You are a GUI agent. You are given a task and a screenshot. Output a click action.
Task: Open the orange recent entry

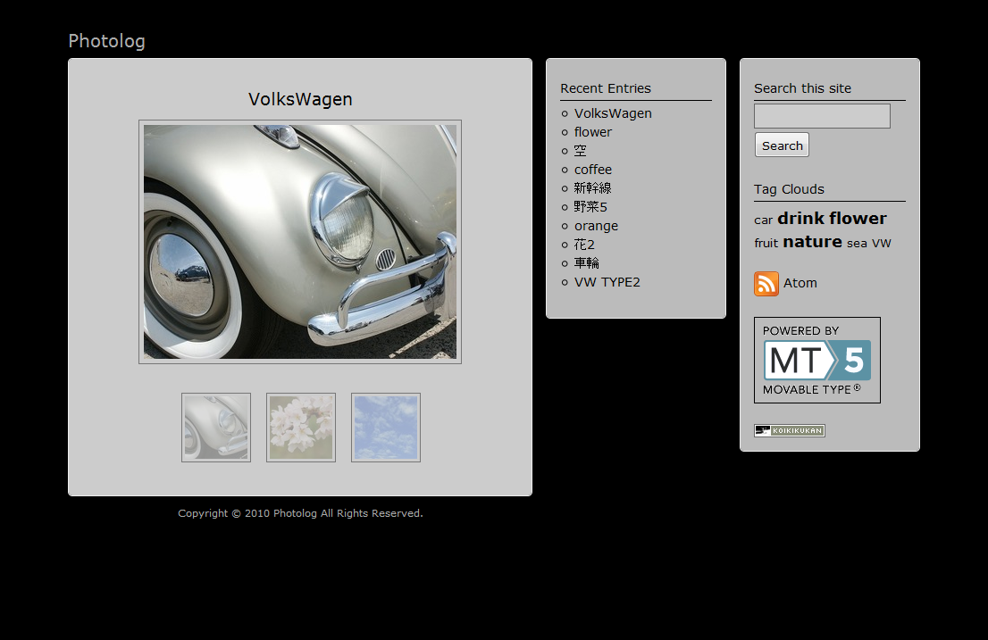pos(596,226)
